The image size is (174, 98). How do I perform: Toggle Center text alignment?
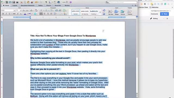(44, 14)
